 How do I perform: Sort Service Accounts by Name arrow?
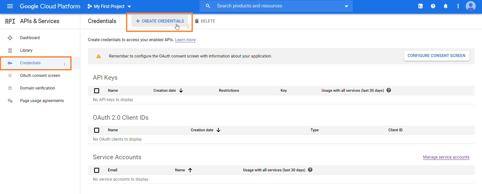pos(190,170)
